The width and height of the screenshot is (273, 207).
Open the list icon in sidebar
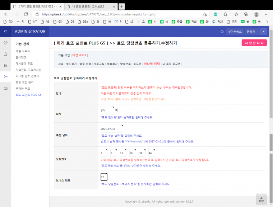5,65
